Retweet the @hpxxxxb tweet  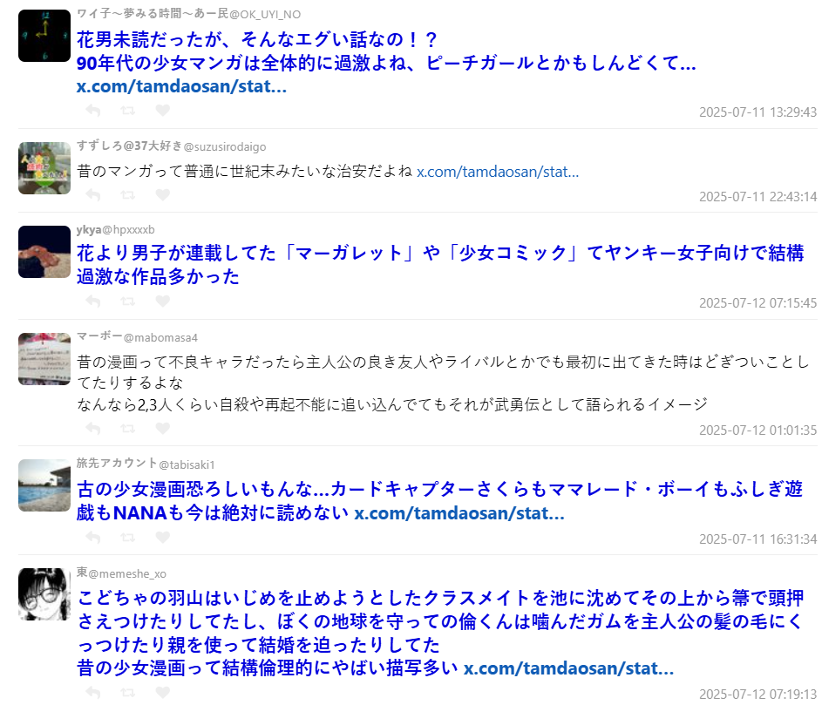tap(127, 301)
